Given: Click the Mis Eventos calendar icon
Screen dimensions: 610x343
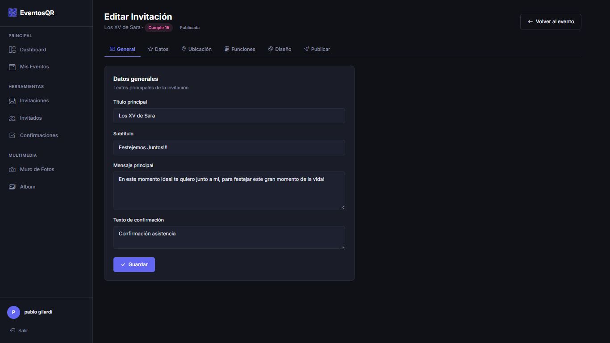Looking at the screenshot, I should coord(13,67).
